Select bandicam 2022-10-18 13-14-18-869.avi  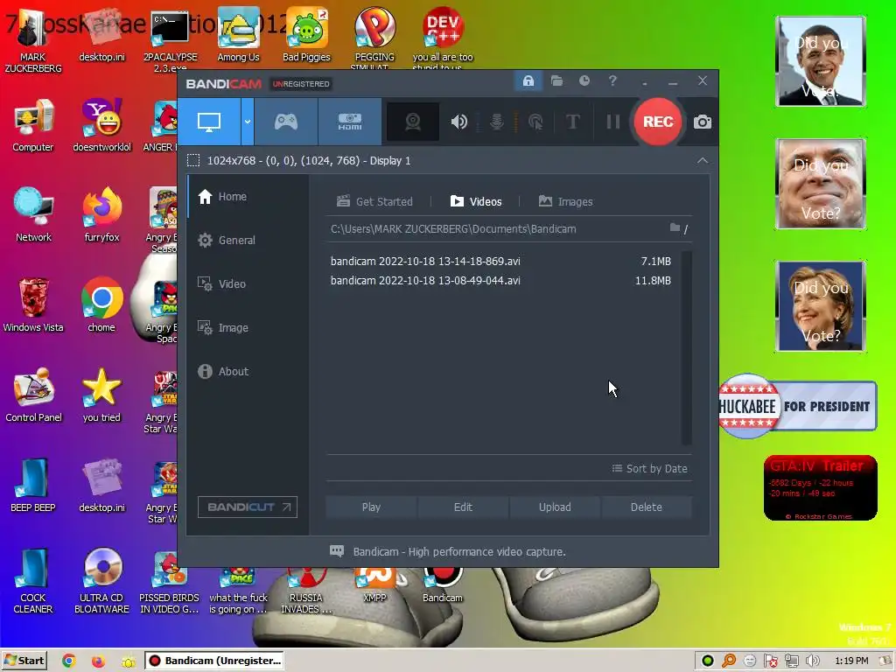coord(500,261)
